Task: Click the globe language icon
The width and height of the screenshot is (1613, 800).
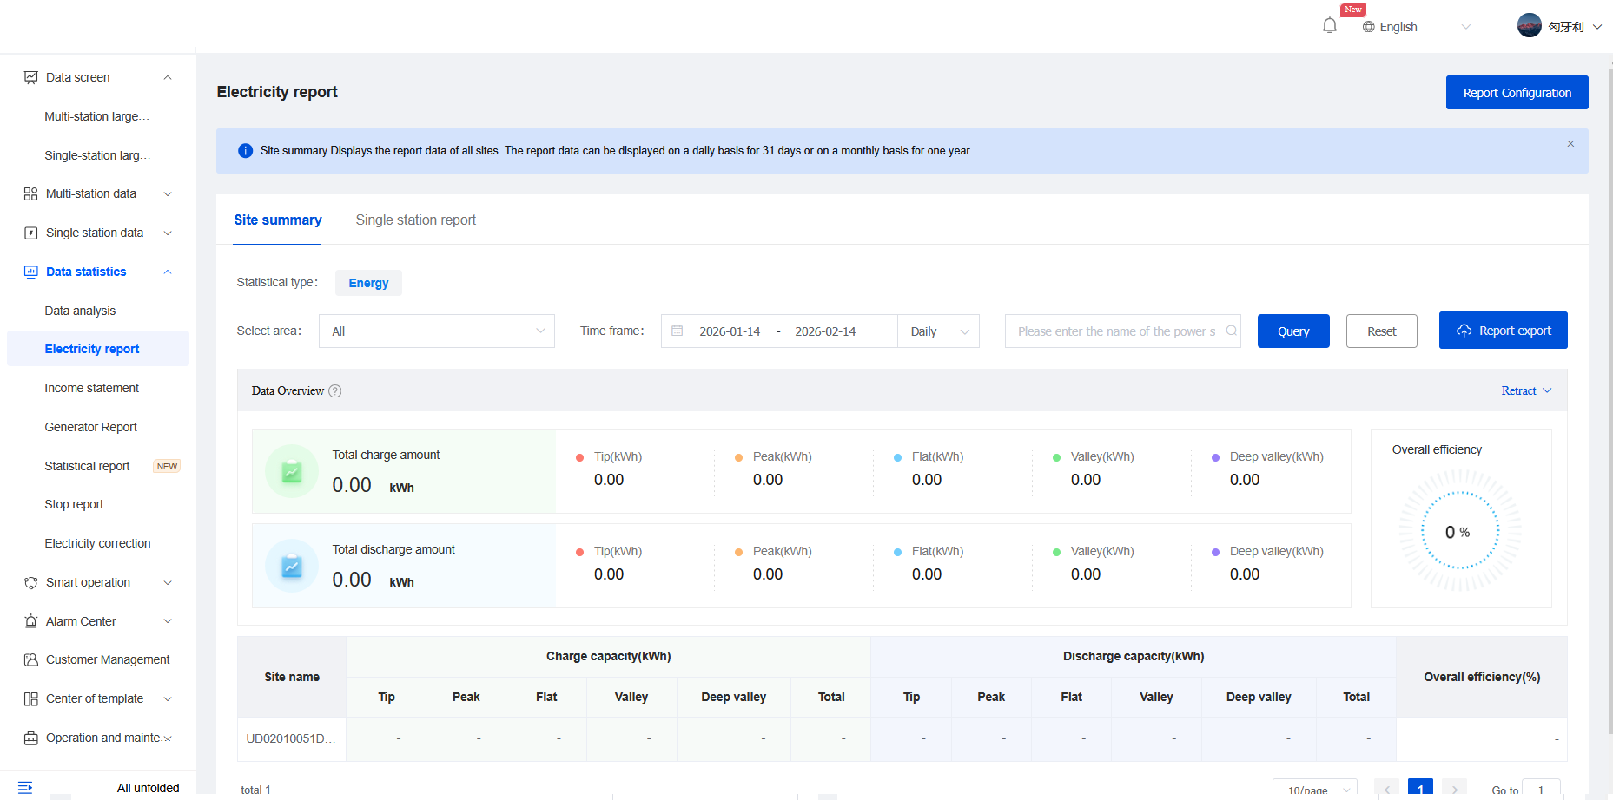Action: coord(1369,27)
